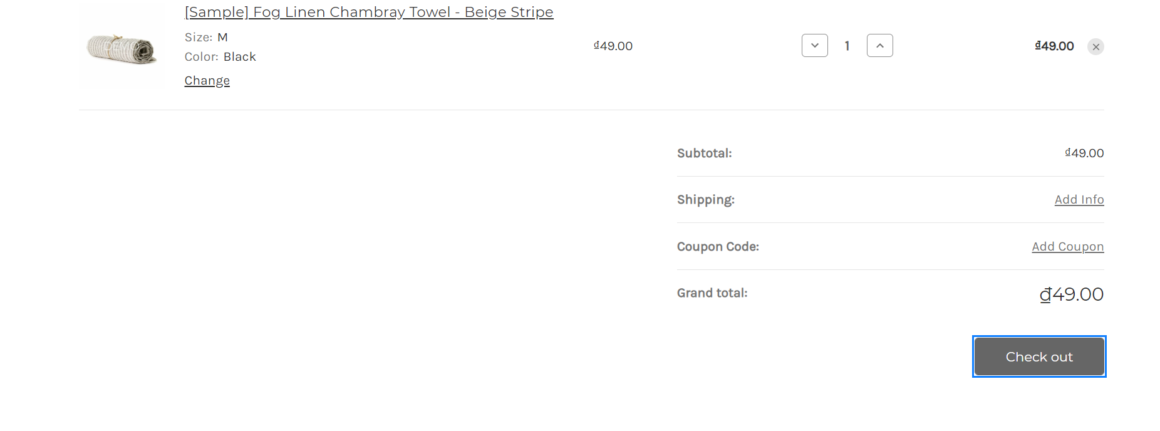
Task: Click Change to edit product options
Action: pyautogui.click(x=207, y=81)
